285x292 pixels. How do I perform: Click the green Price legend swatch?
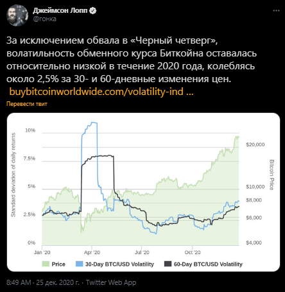pyautogui.click(x=46, y=264)
